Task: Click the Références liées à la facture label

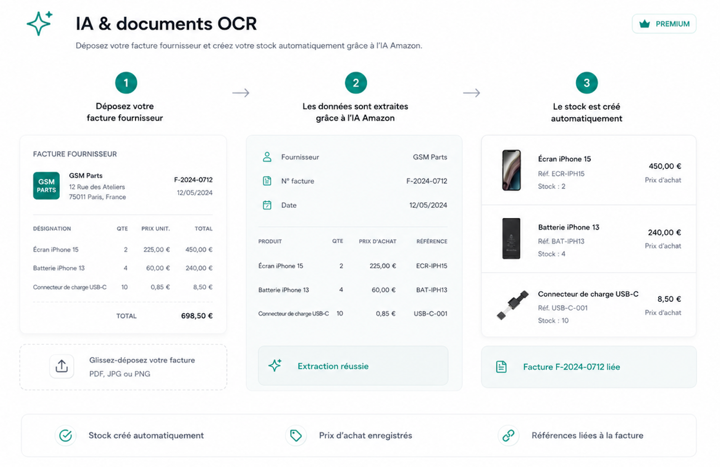Action: click(588, 435)
